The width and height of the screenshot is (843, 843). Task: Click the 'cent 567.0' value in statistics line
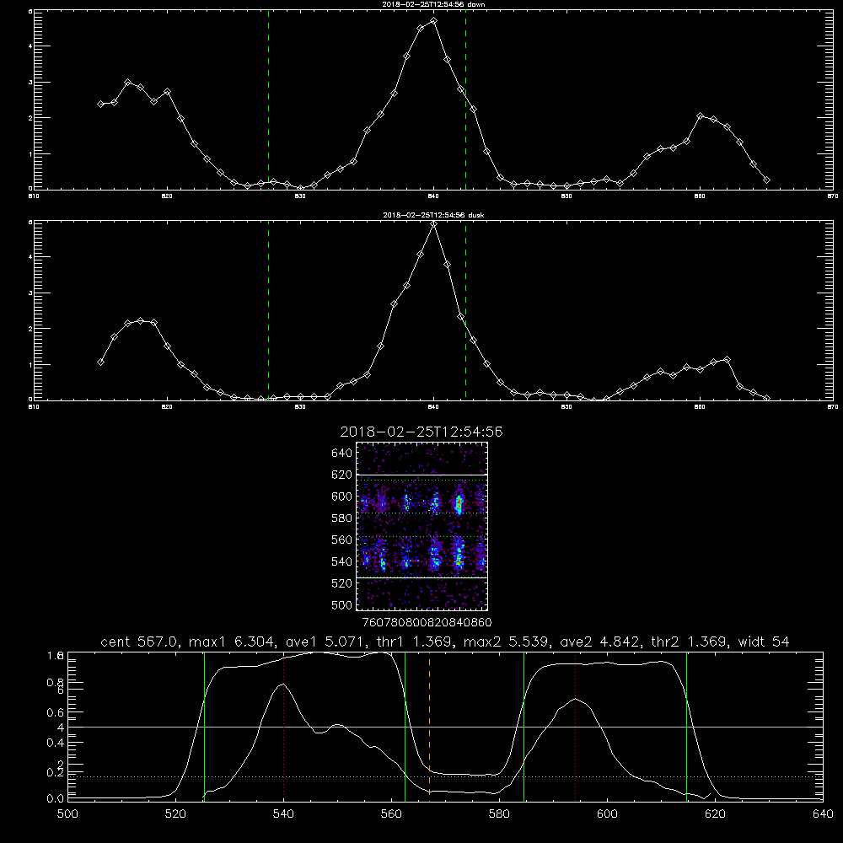point(140,642)
